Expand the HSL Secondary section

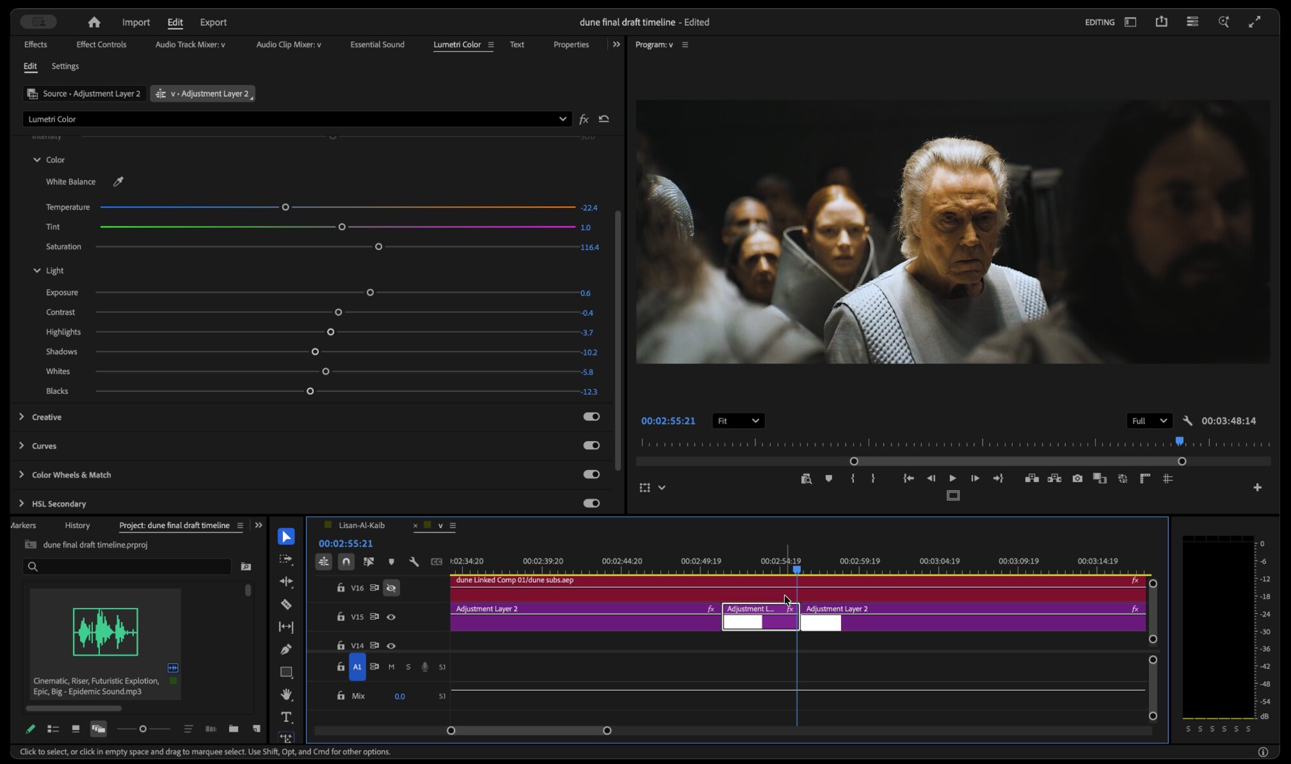click(21, 504)
